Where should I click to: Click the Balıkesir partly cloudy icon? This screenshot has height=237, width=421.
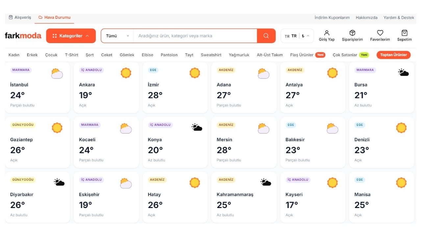click(333, 128)
